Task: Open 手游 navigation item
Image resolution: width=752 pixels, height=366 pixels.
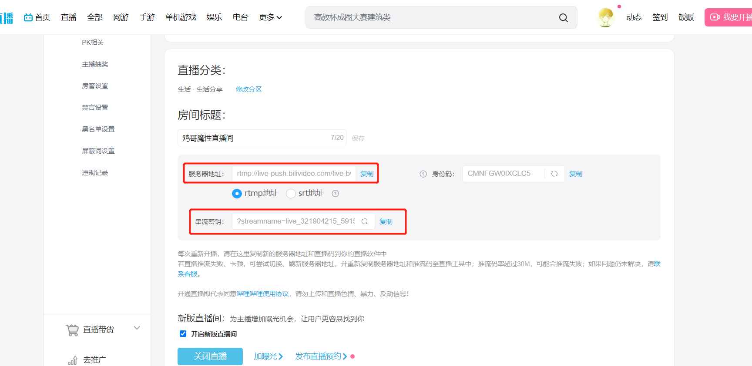Action: (x=147, y=17)
